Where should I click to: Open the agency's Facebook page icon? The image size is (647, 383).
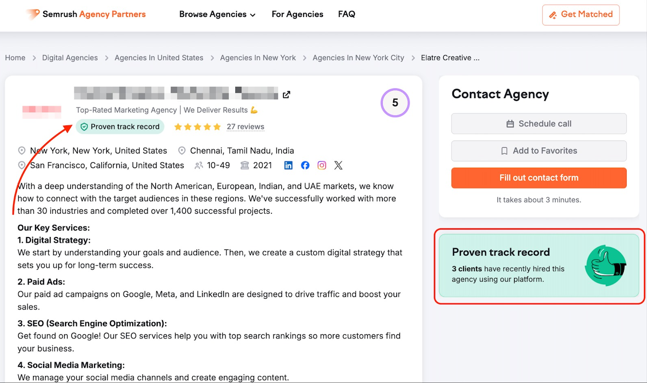pos(305,165)
